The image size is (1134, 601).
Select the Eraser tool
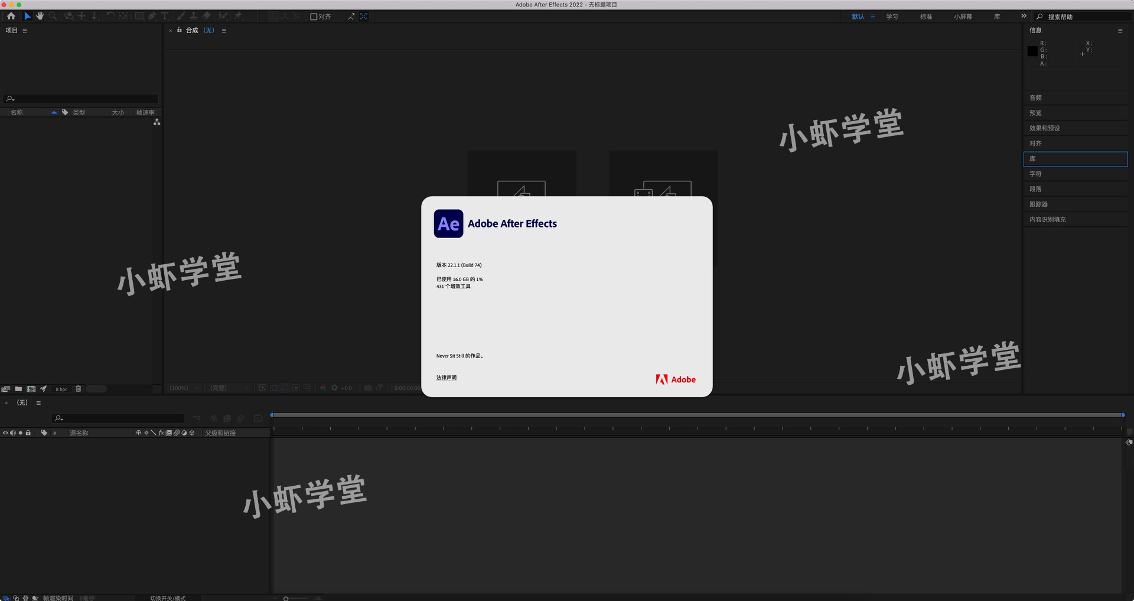[x=206, y=17]
